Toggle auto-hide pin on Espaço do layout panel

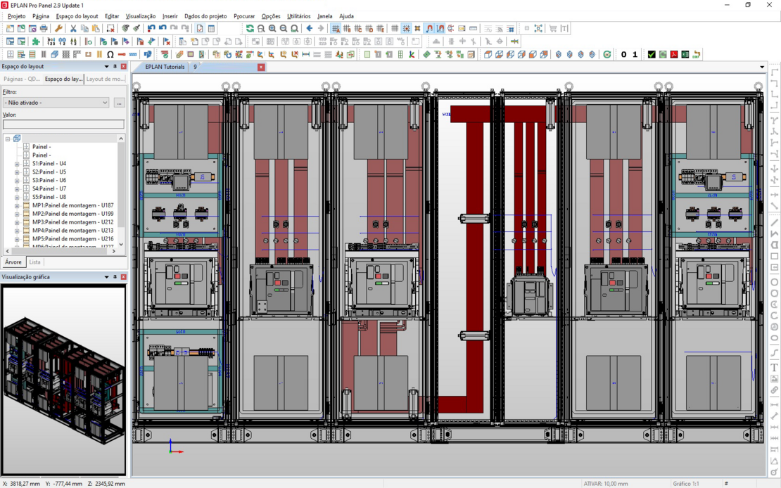coord(115,66)
